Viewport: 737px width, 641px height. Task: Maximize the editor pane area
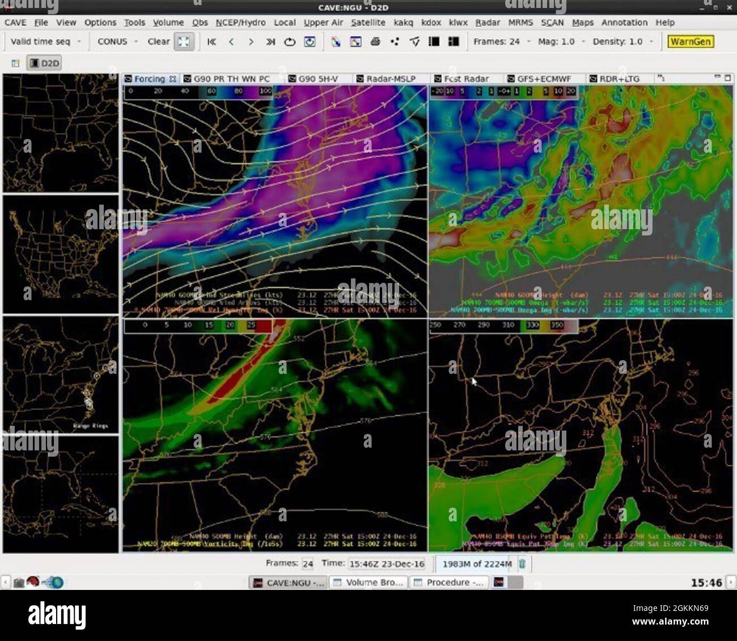click(728, 78)
